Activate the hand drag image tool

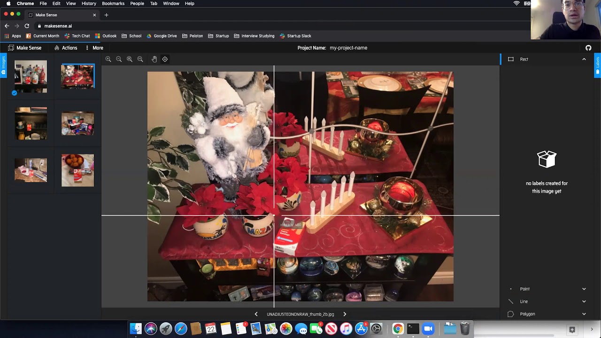tap(154, 59)
